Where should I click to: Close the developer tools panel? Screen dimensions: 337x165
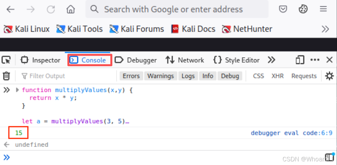tap(329, 60)
